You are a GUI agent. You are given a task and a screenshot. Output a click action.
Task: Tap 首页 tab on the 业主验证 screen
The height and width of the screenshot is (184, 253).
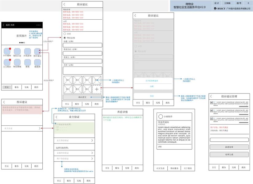[59, 181]
